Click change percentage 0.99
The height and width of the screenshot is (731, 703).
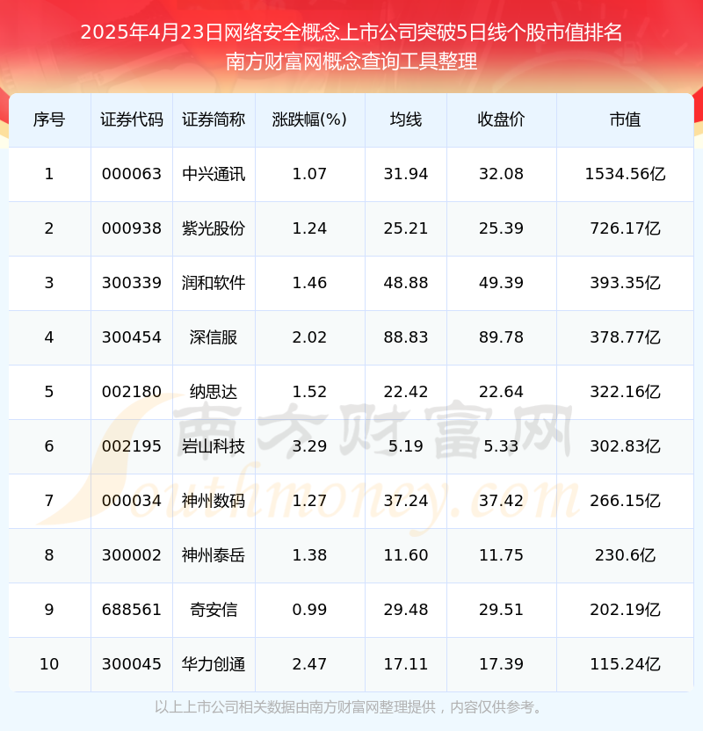pyautogui.click(x=309, y=610)
